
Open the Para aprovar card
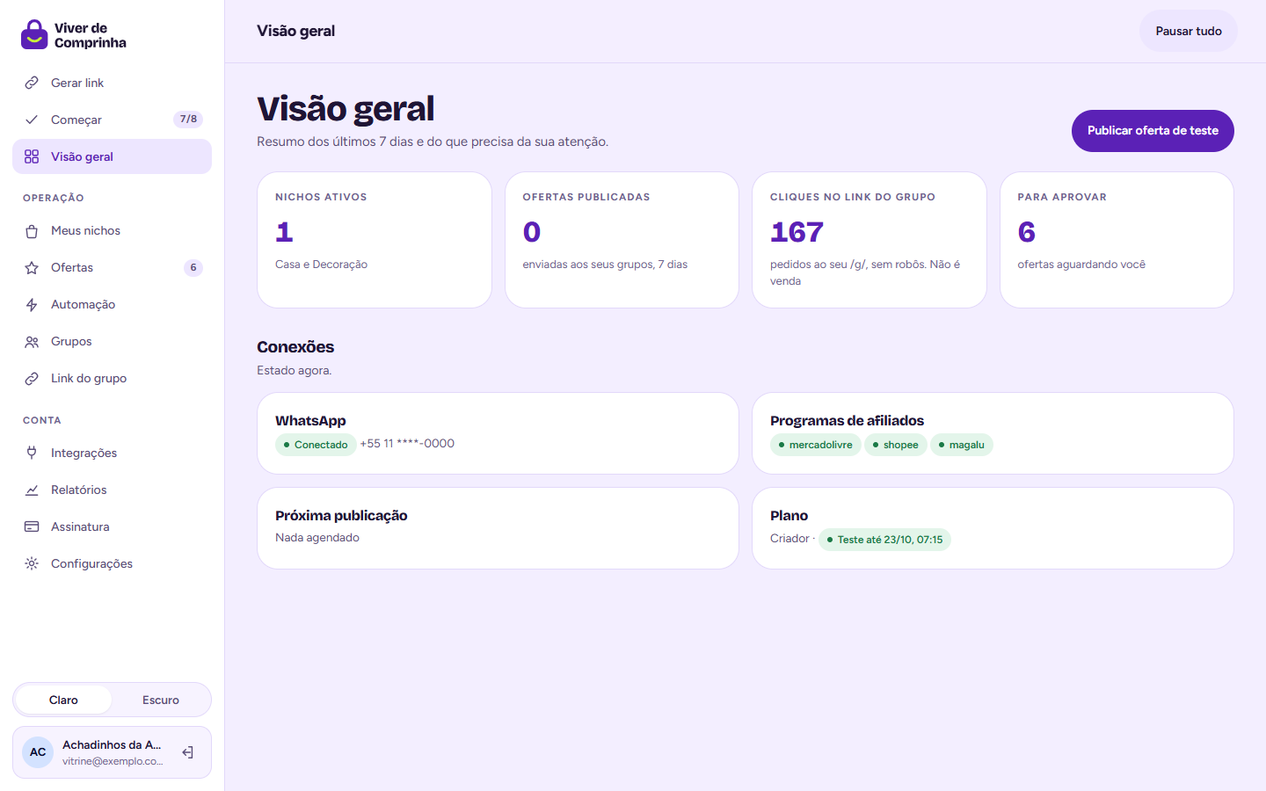pos(1117,240)
